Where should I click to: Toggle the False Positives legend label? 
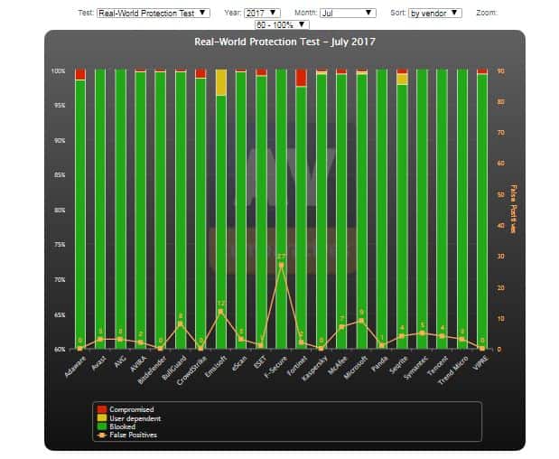(133, 436)
